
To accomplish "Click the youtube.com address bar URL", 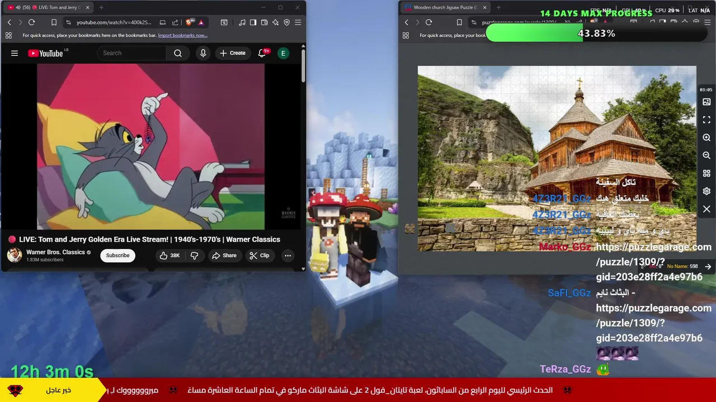I will point(114,22).
